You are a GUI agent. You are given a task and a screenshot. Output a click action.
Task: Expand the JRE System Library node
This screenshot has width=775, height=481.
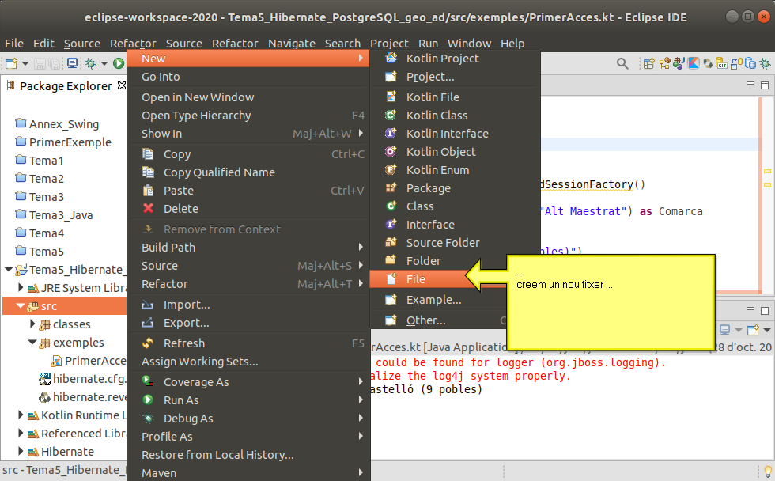click(21, 287)
